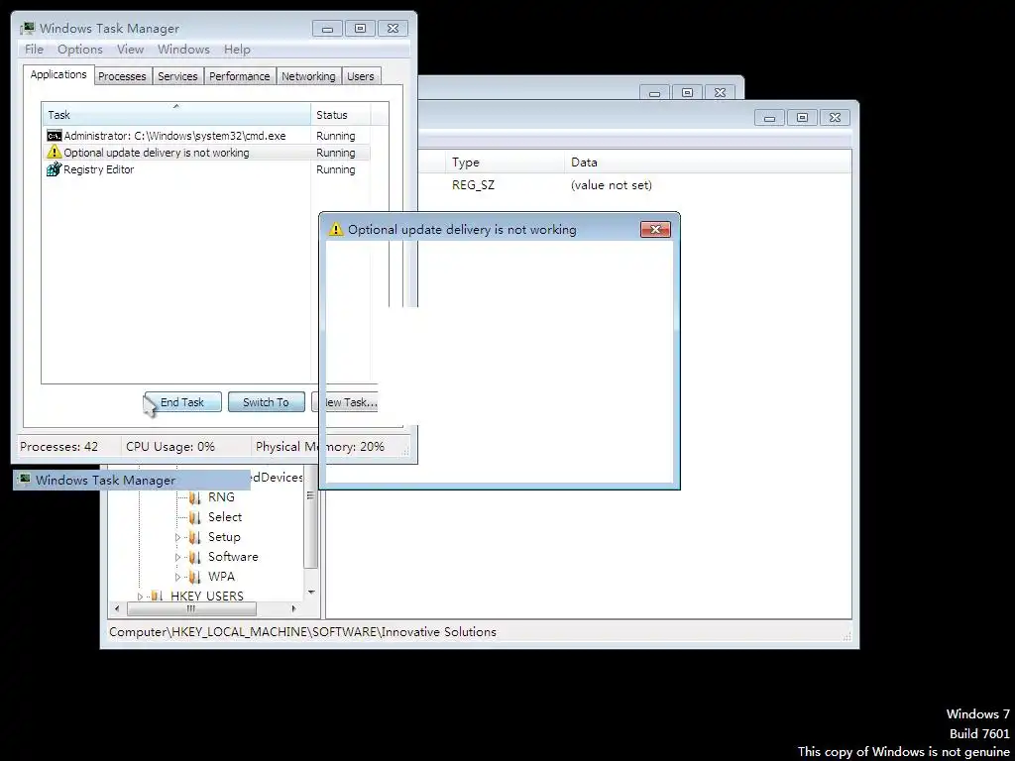This screenshot has width=1015, height=761.
Task: Click the warning icon in the dialog title
Action: click(335, 229)
